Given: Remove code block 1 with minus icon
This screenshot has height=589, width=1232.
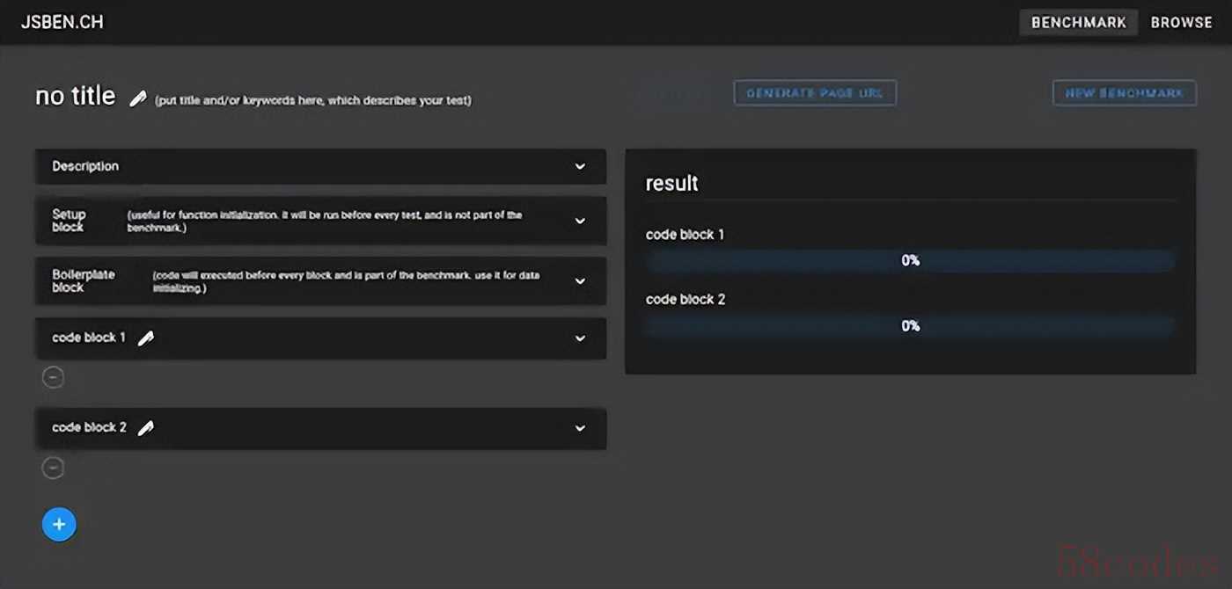Looking at the screenshot, I should tap(54, 378).
